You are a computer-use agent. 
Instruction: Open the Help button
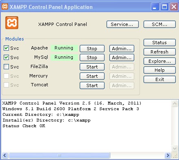(159, 70)
